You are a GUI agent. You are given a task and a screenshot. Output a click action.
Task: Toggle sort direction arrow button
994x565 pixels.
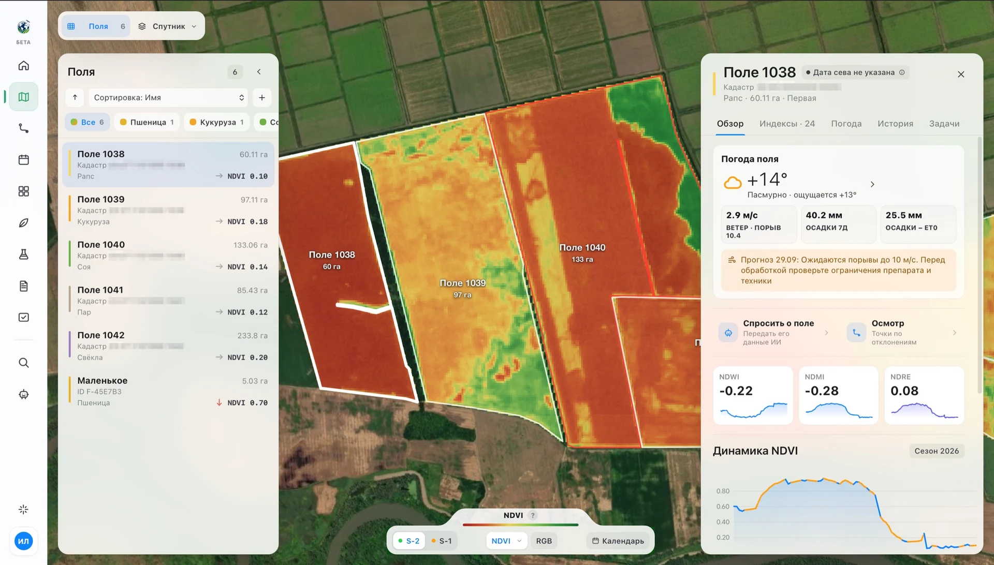[75, 98]
